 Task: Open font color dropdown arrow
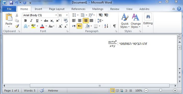pos(46,26)
